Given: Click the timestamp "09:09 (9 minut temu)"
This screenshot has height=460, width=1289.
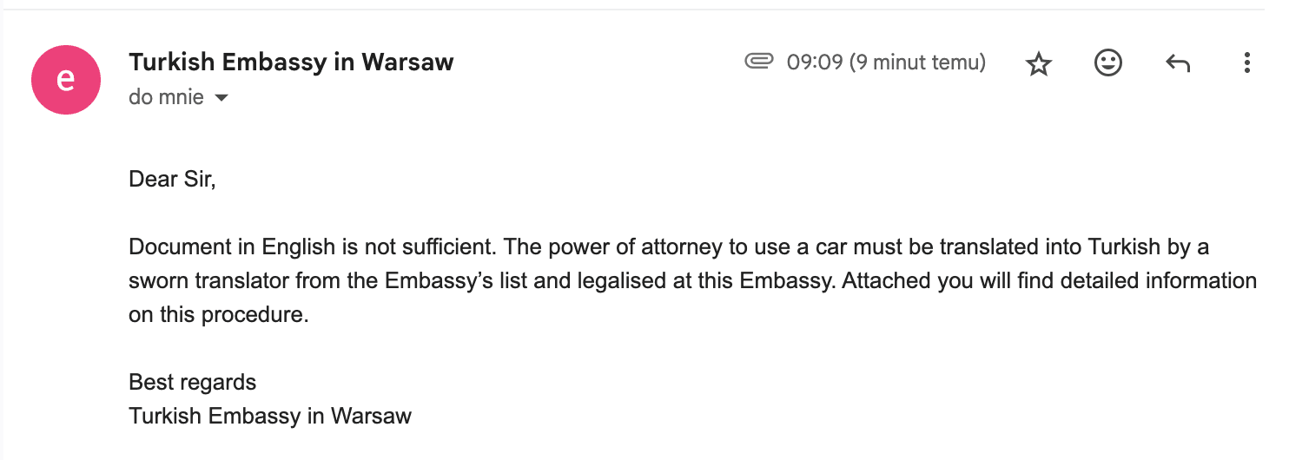Looking at the screenshot, I should [x=886, y=62].
